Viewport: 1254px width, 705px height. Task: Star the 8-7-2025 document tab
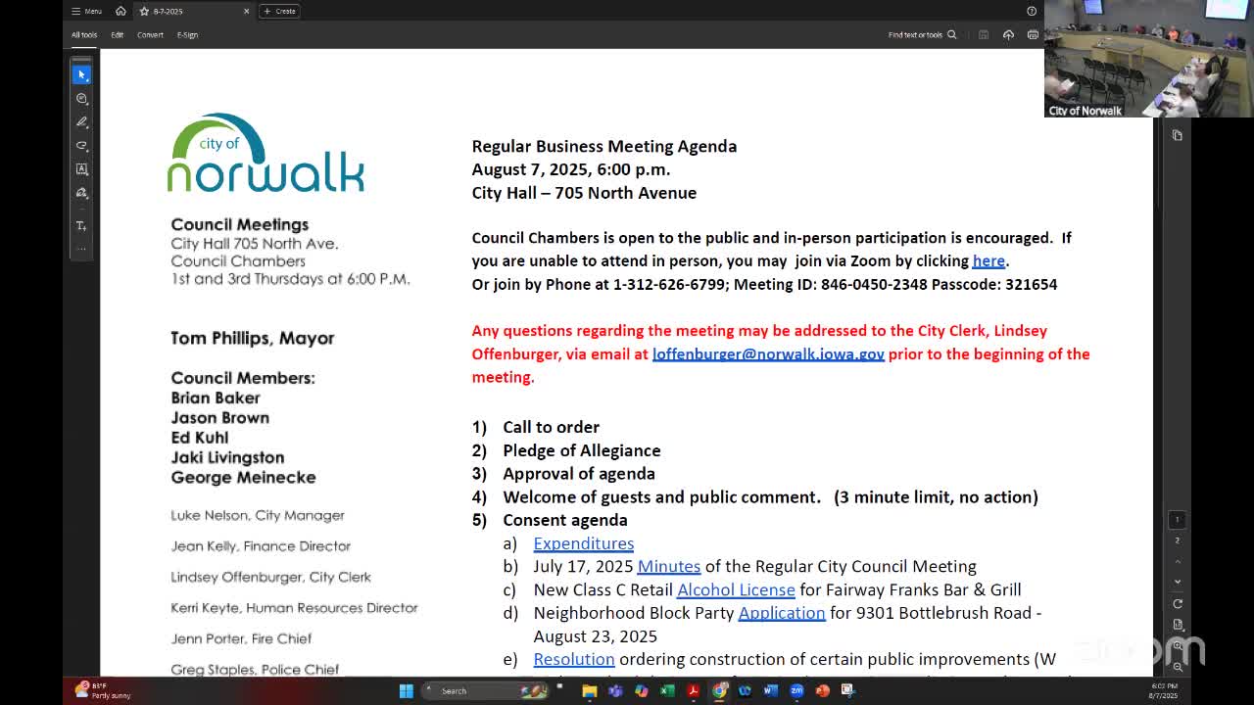(144, 11)
